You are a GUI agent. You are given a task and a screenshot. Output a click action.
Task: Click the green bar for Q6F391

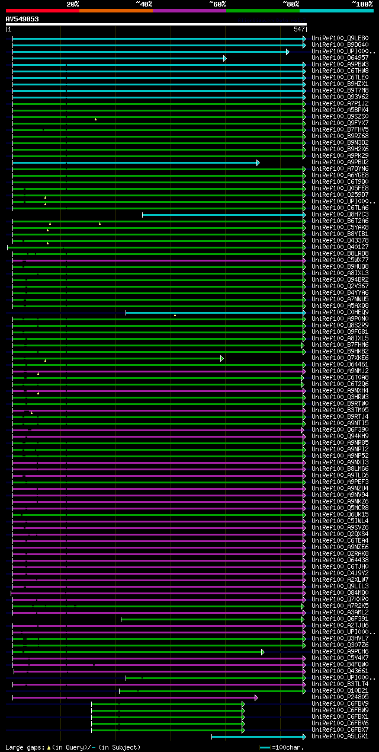pos(213,619)
